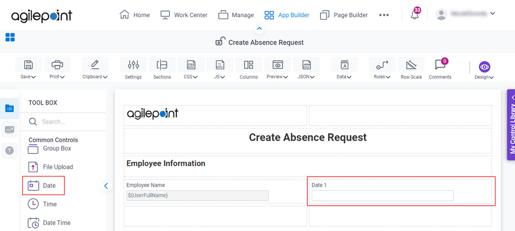Open Work Center
This screenshot has width=515, height=231.
click(184, 15)
